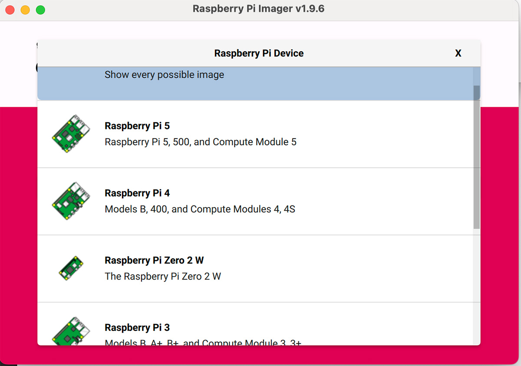Close the device selection dialog with the X

(x=458, y=53)
